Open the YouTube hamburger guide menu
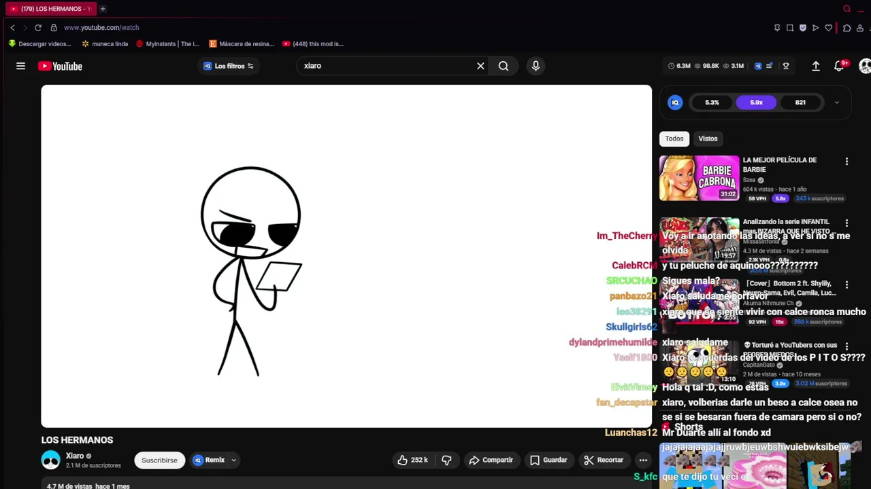Image resolution: width=871 pixels, height=489 pixels. click(20, 66)
